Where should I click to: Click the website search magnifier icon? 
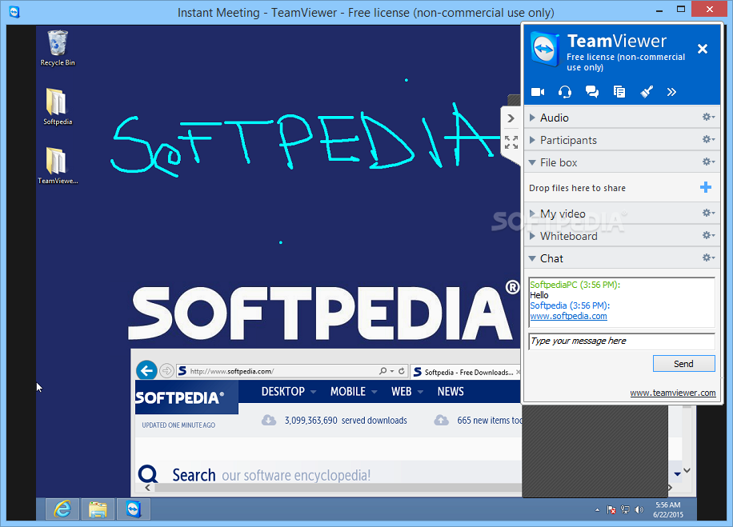[148, 474]
